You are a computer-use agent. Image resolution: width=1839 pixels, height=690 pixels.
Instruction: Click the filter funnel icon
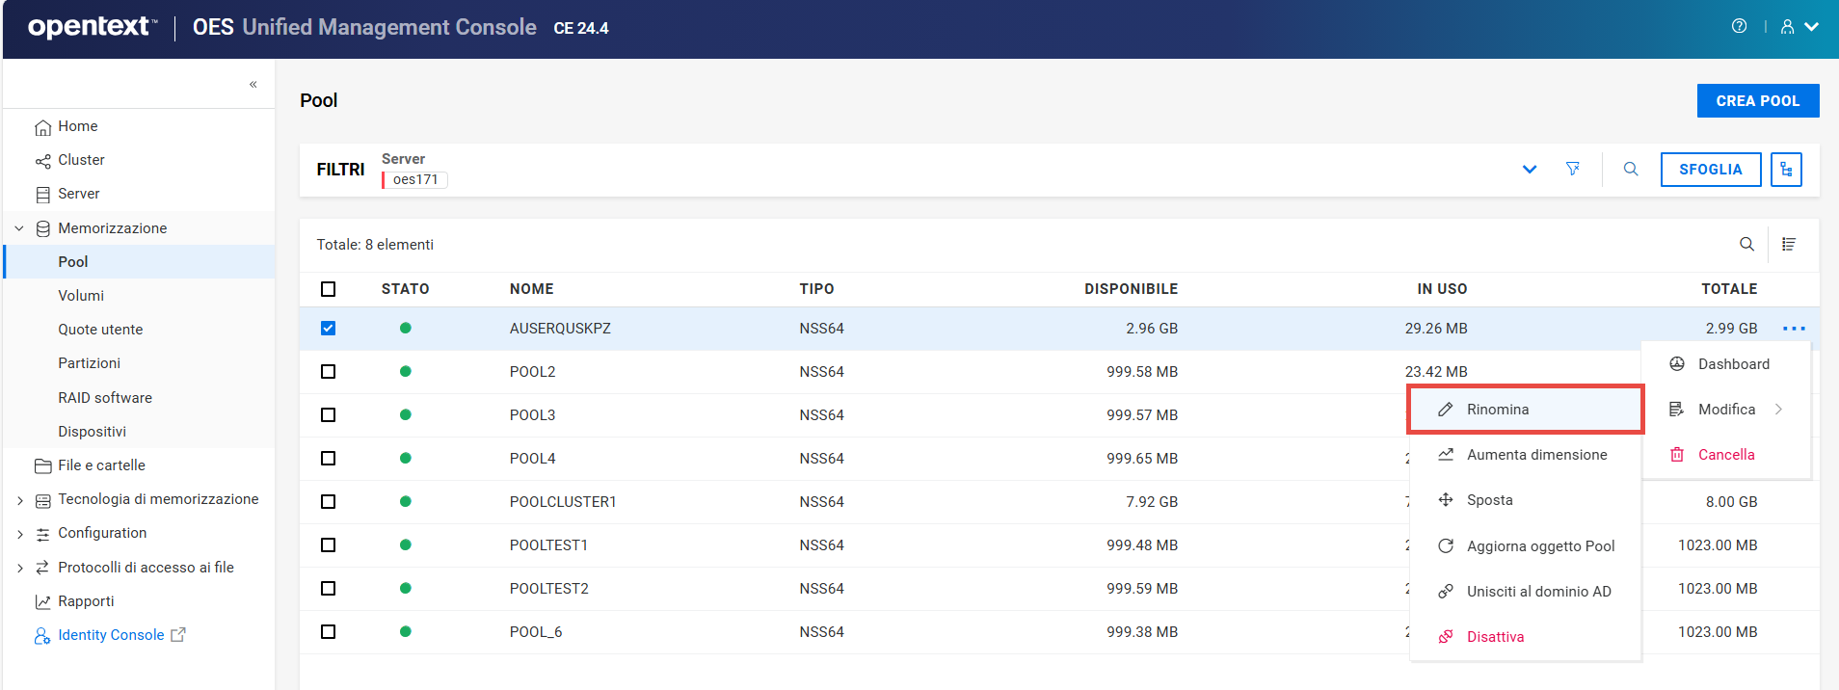(x=1573, y=170)
